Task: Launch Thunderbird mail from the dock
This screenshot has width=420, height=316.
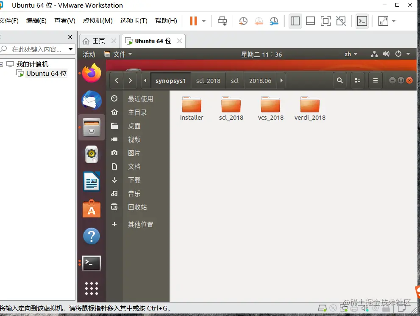Action: click(92, 100)
